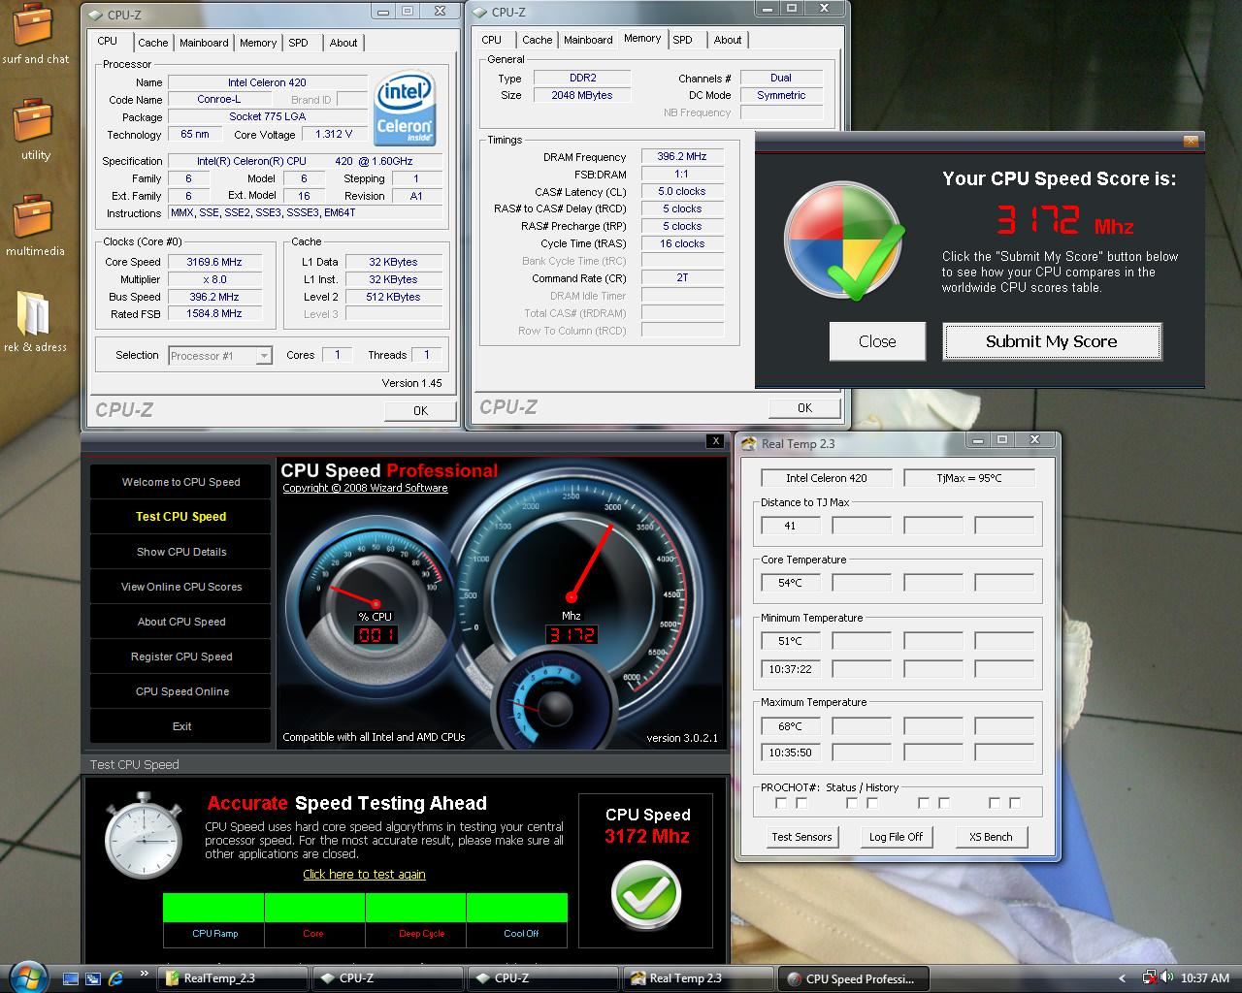The height and width of the screenshot is (993, 1242).
Task: Click Test Sensors button in Real Temp
Action: pos(801,837)
